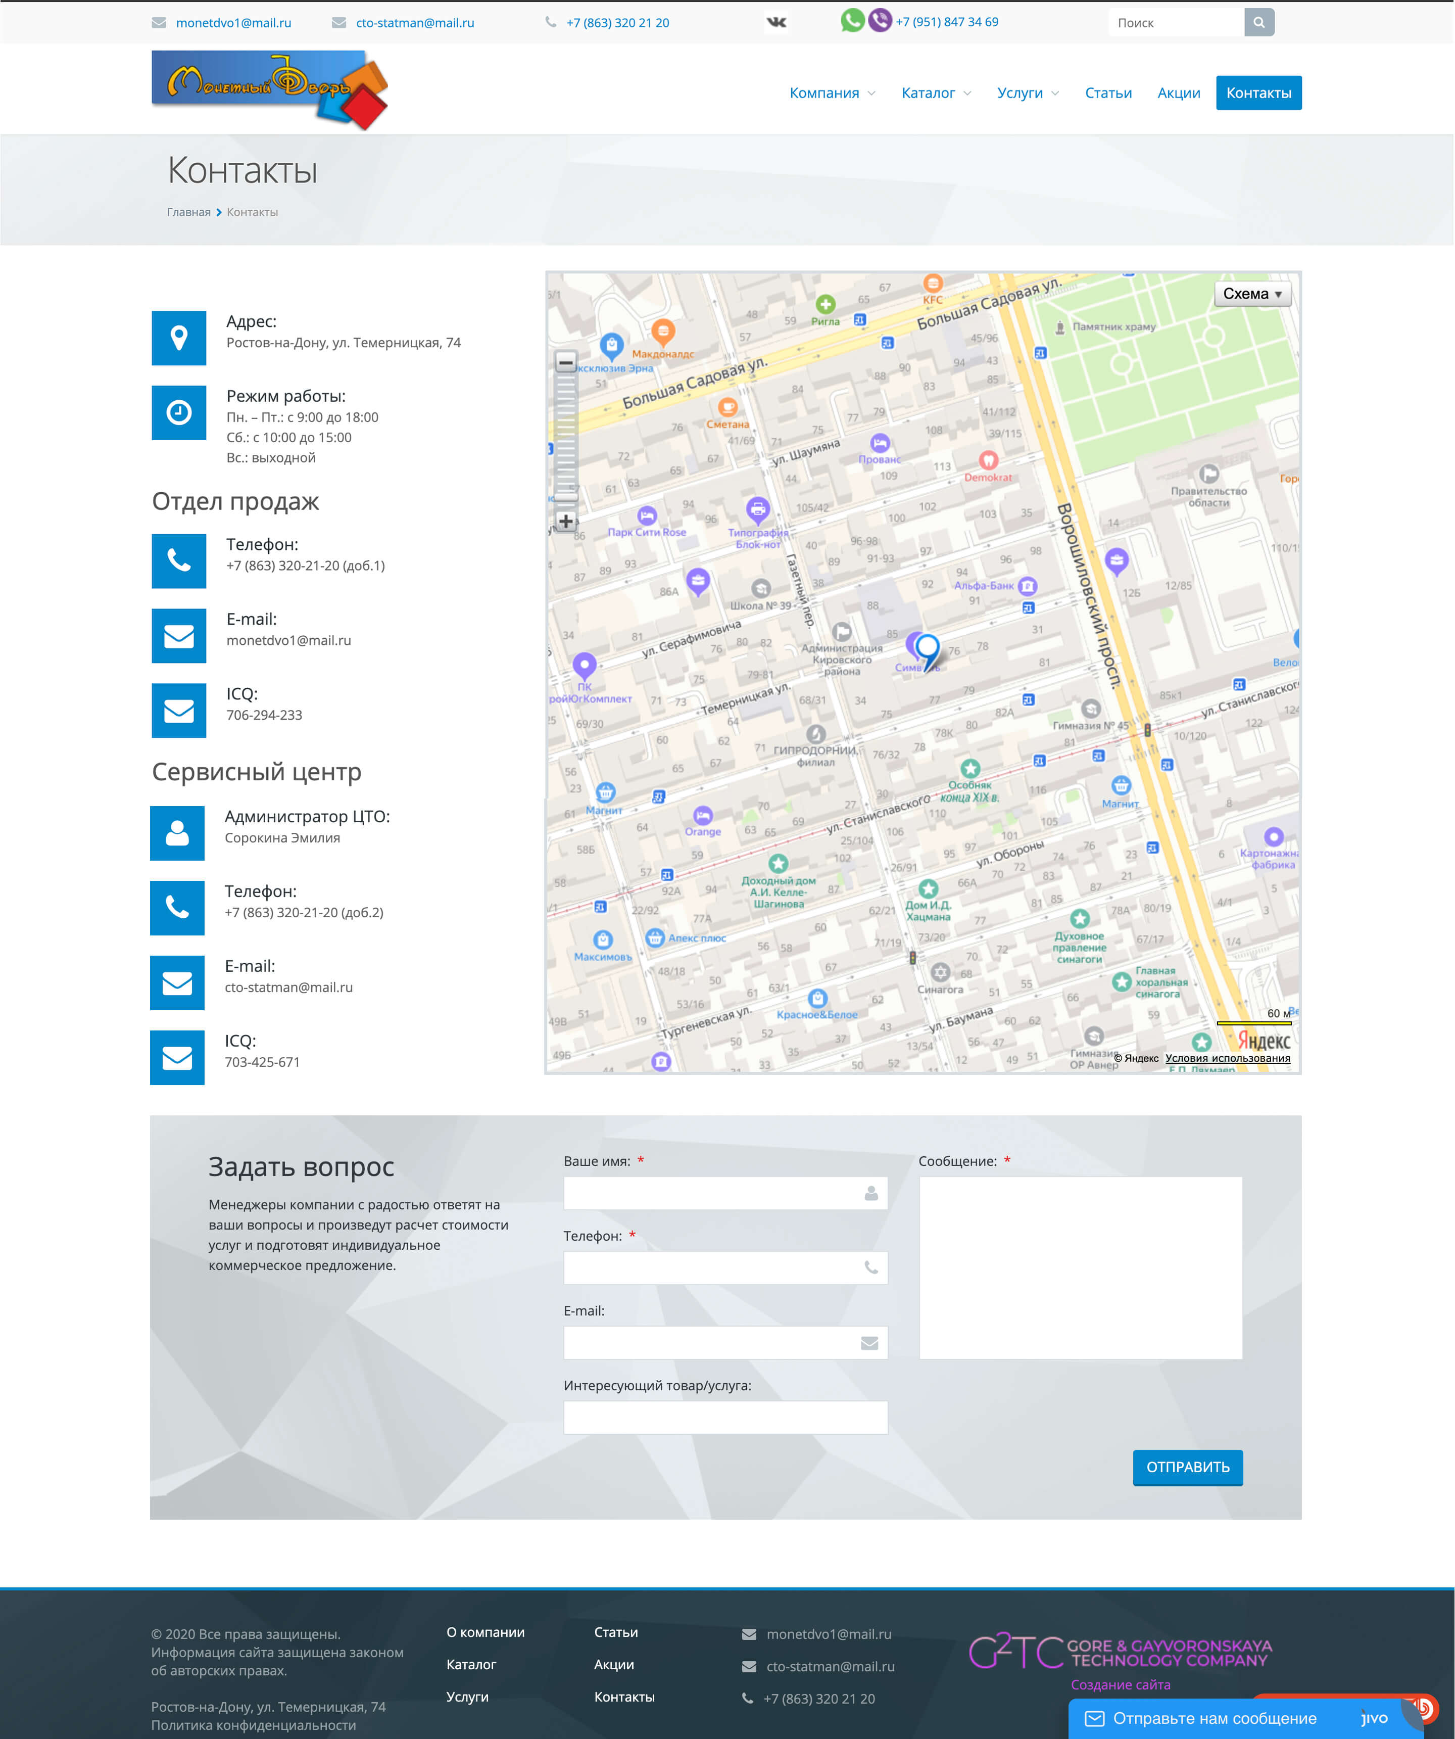The width and height of the screenshot is (1455, 1739).
Task: Zoom in the map with plus button
Action: pyautogui.click(x=565, y=521)
